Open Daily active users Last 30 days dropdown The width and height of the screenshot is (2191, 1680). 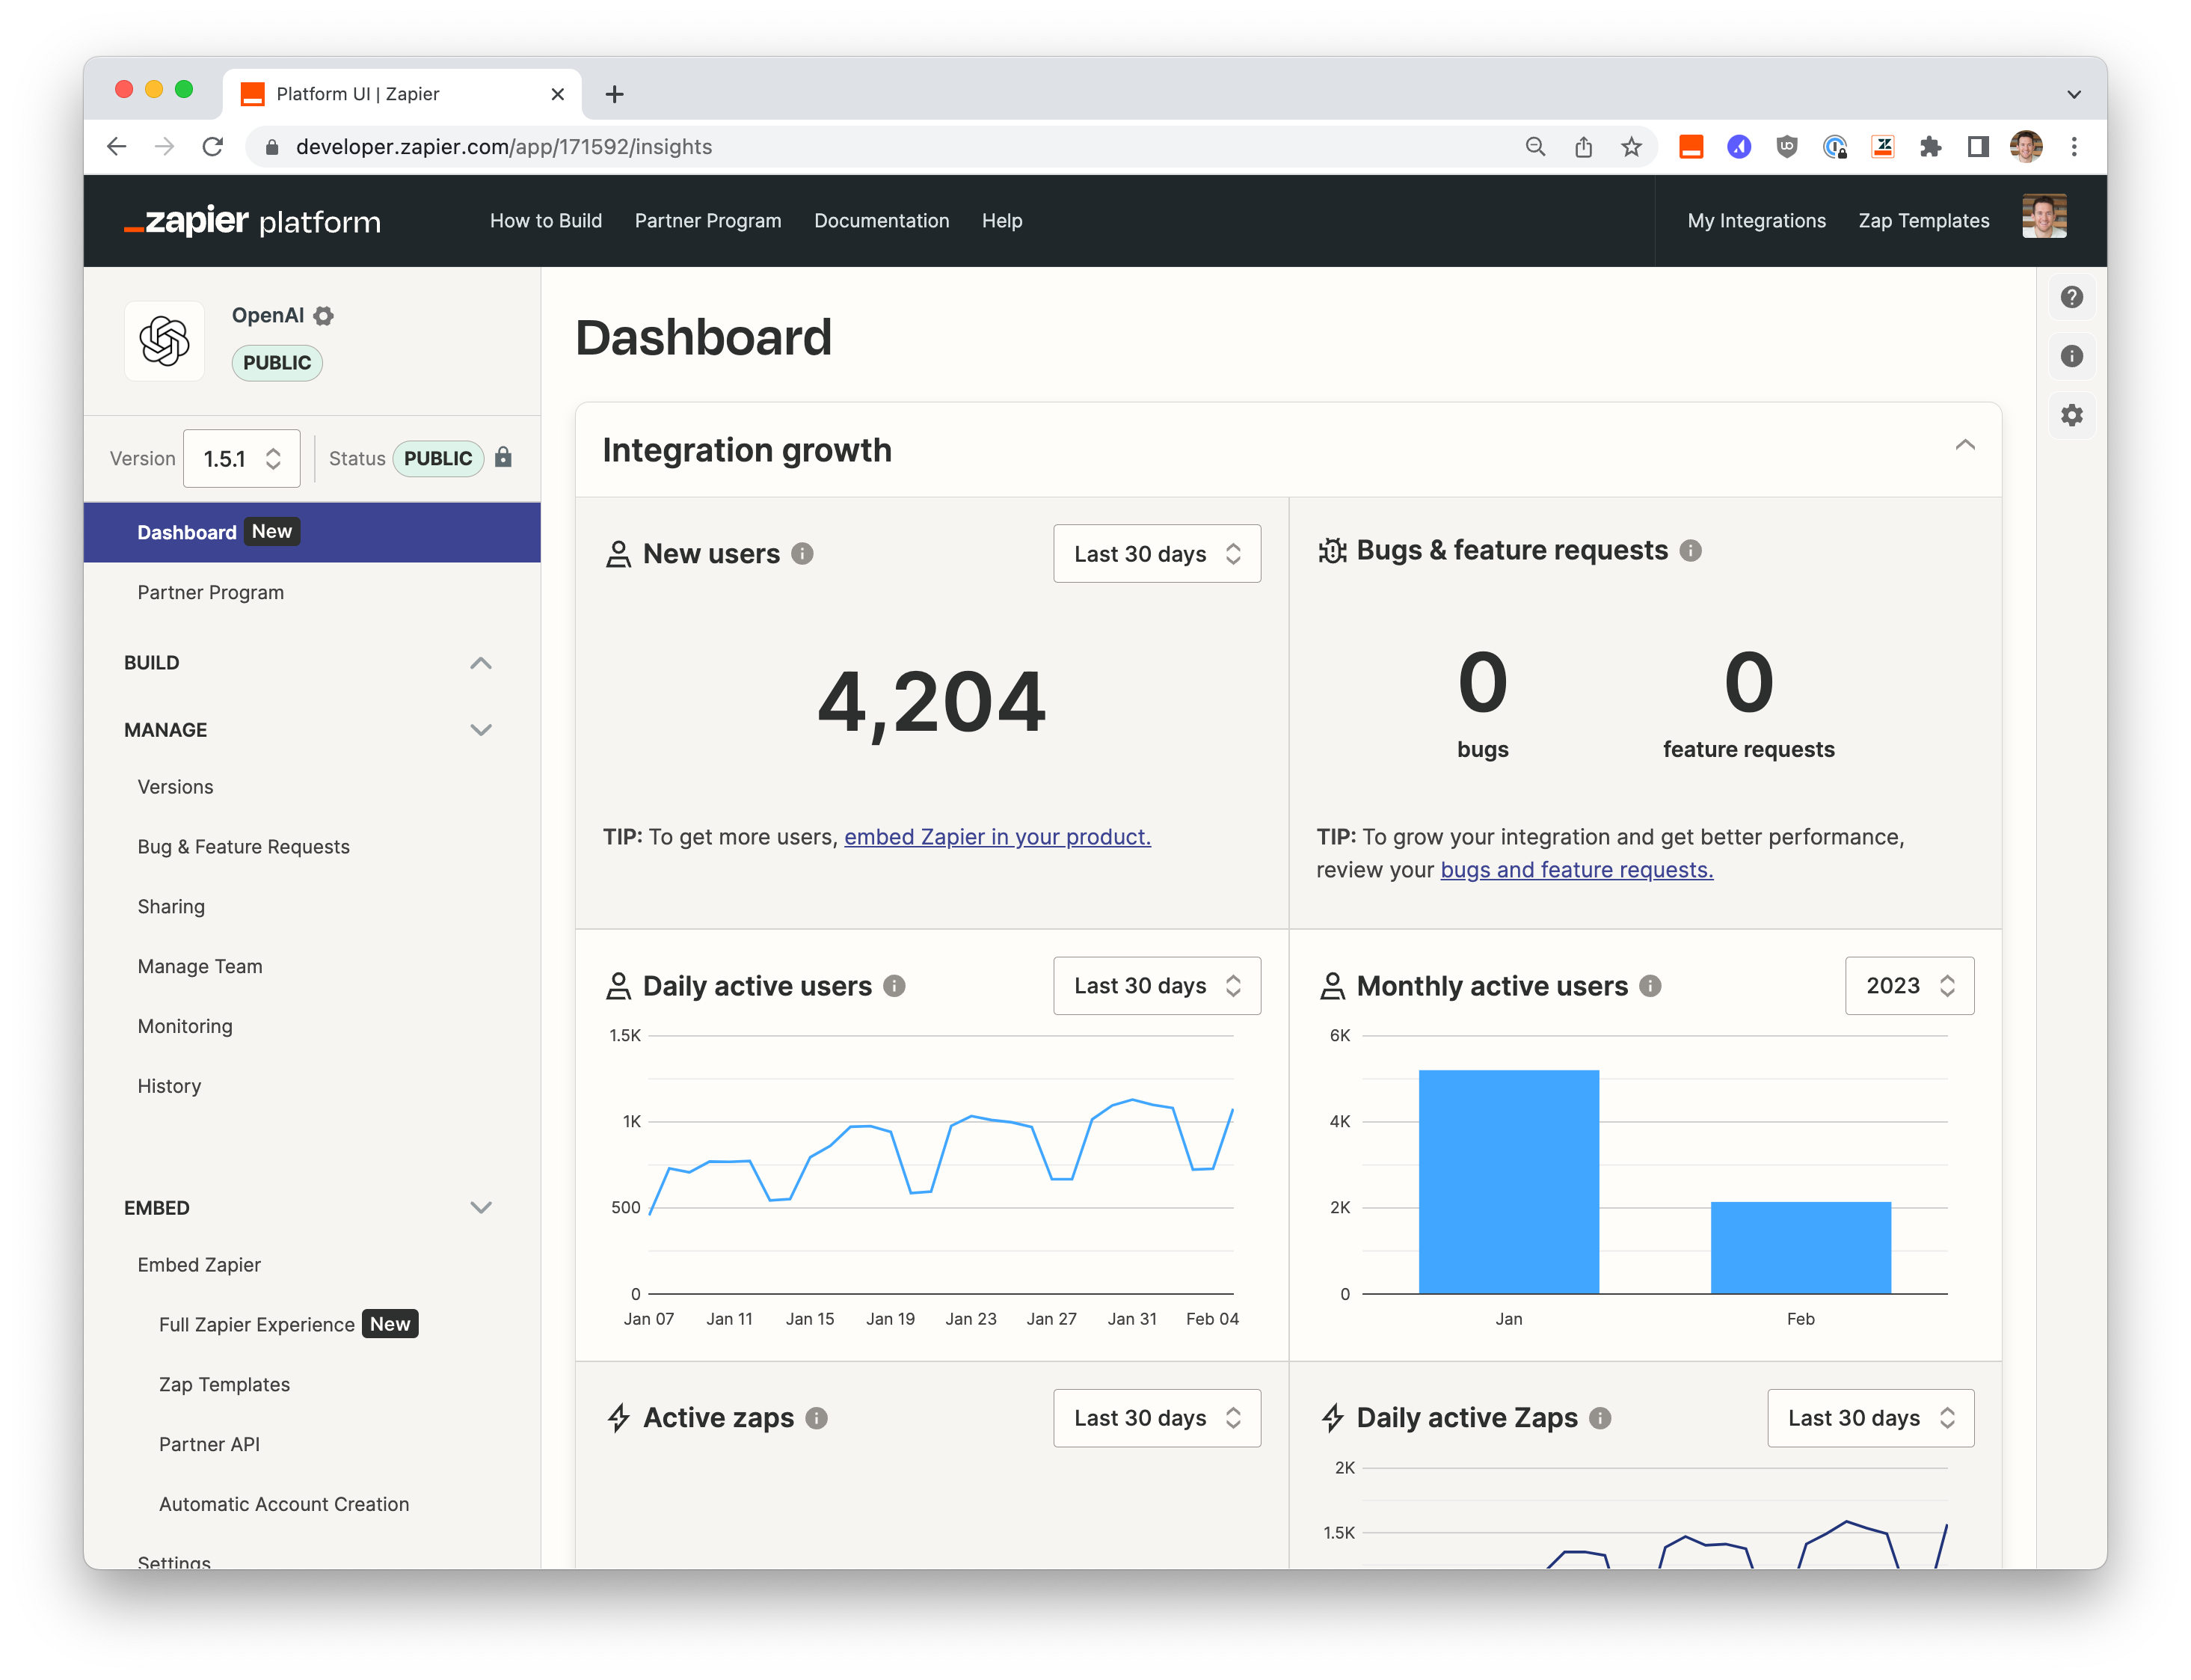pos(1157,986)
